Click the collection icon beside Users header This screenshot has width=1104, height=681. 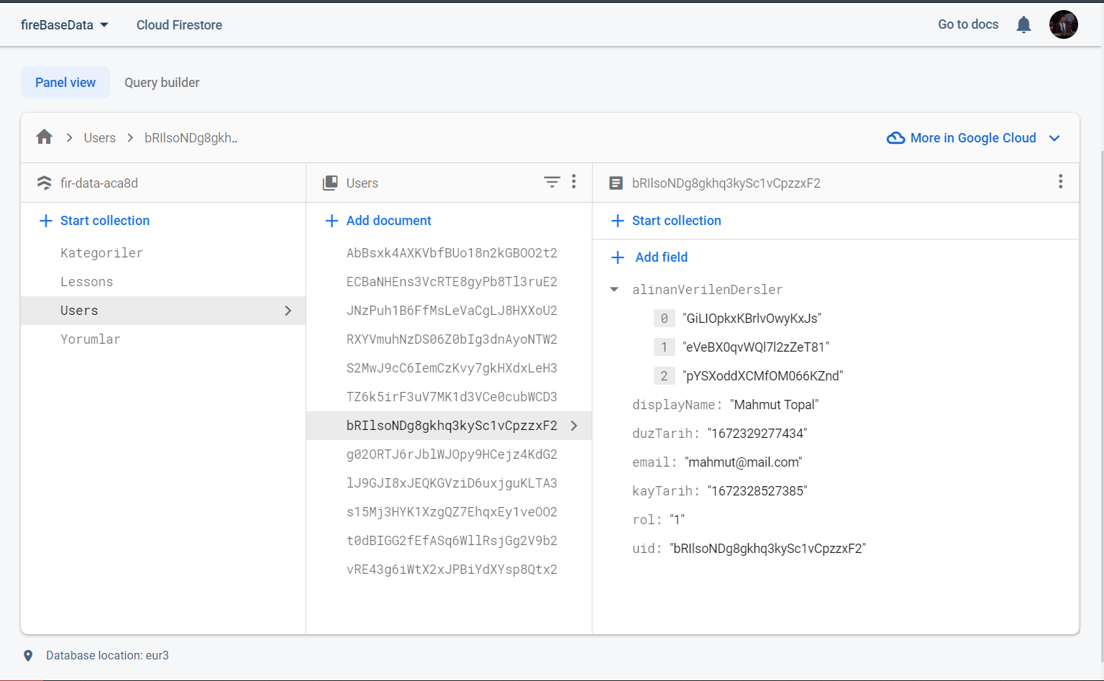tap(330, 183)
